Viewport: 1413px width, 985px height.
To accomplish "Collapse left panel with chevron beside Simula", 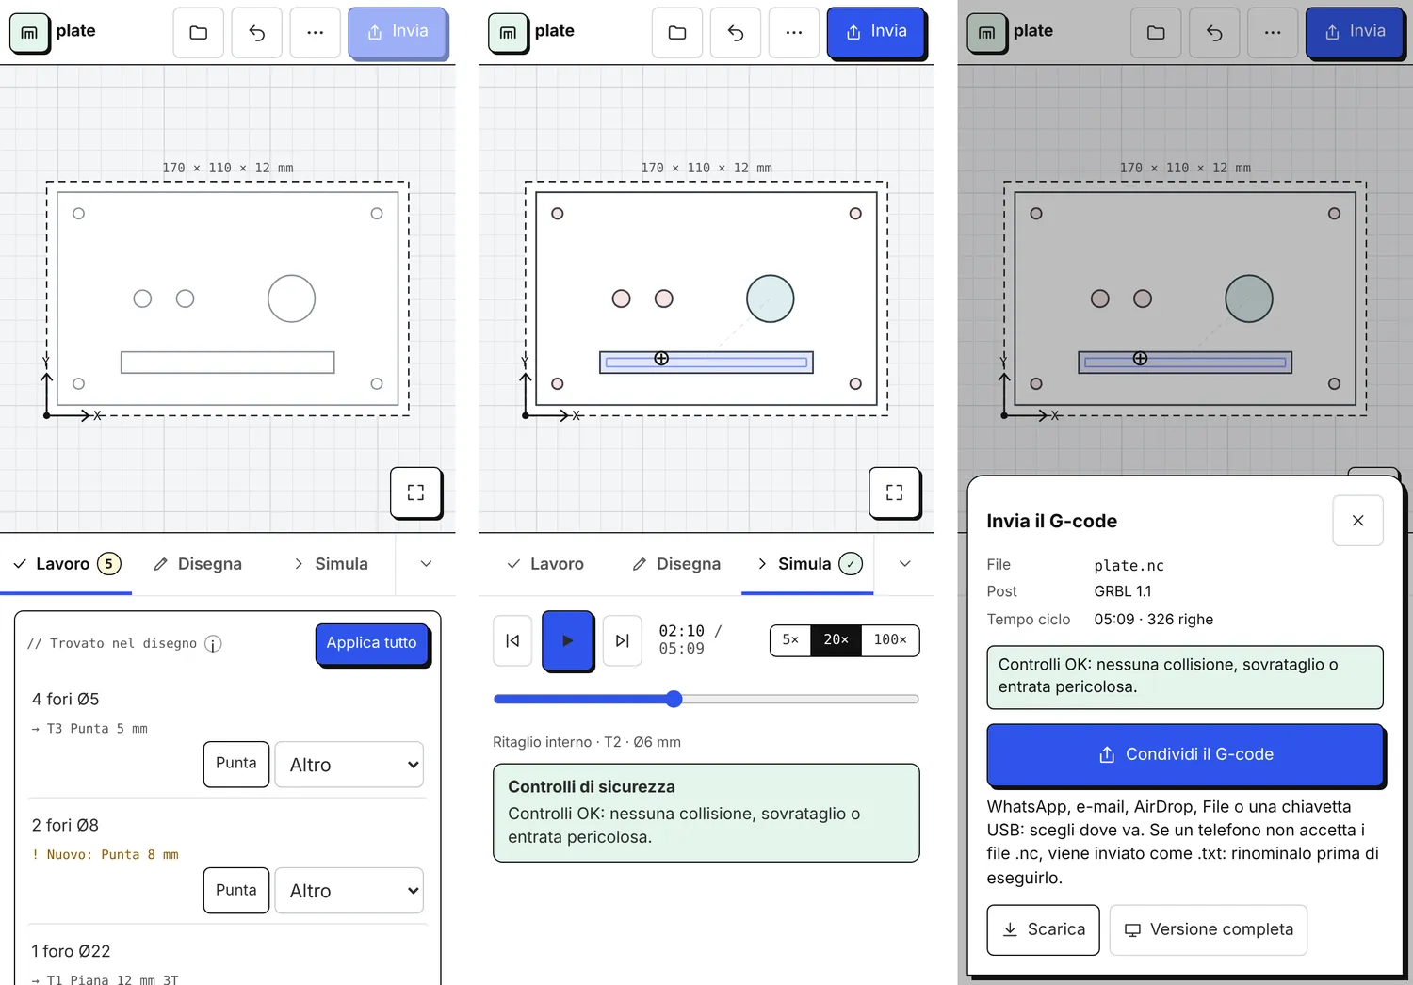I will point(426,564).
